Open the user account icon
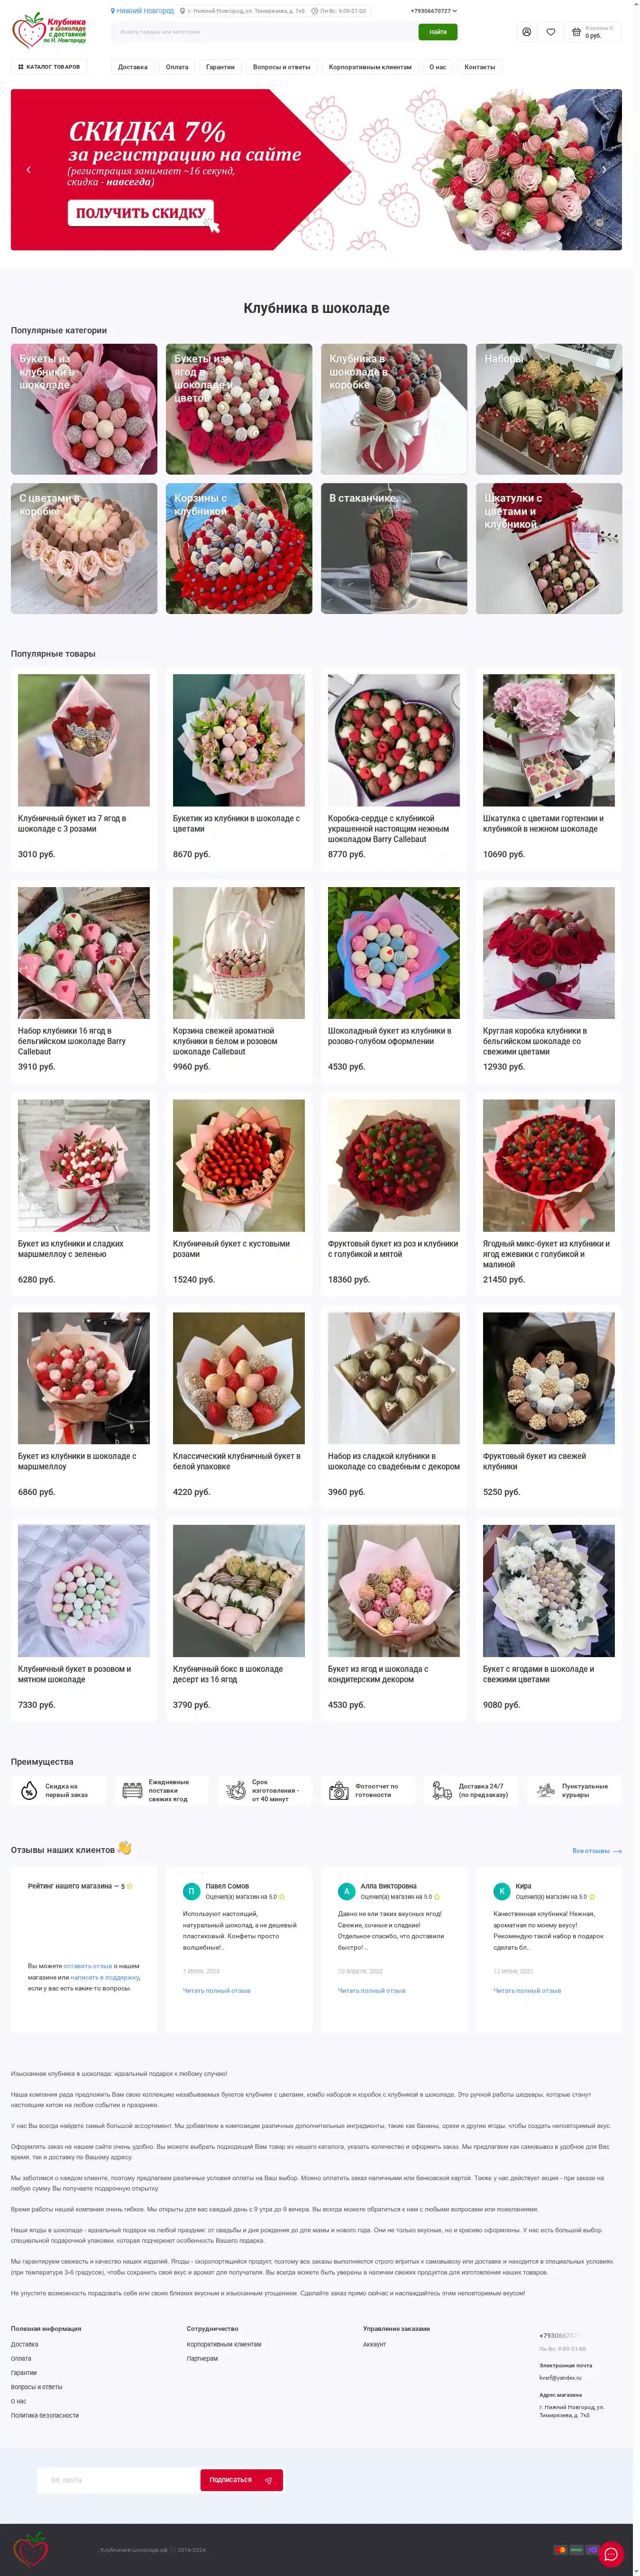 (526, 32)
